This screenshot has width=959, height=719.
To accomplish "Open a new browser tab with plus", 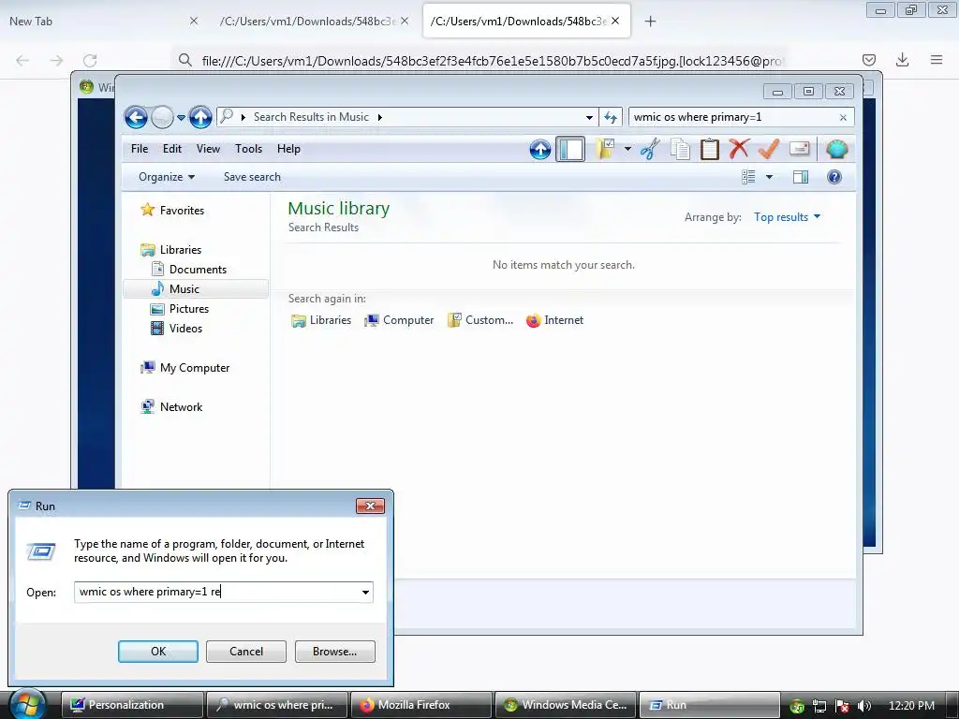I will (650, 22).
